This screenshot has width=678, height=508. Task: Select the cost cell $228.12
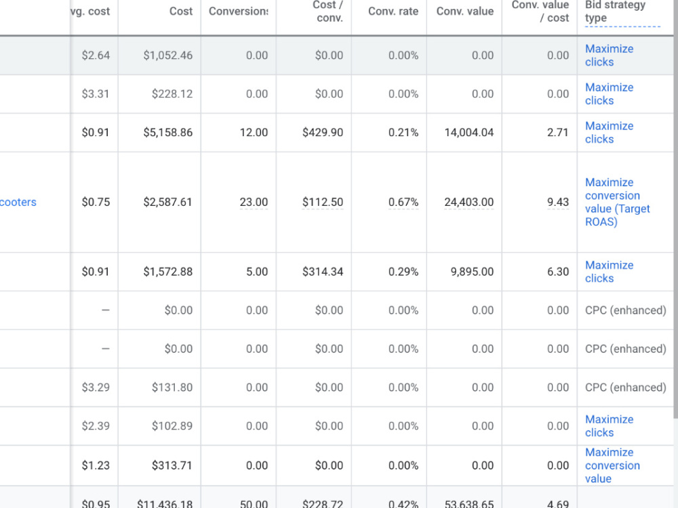[x=172, y=93]
